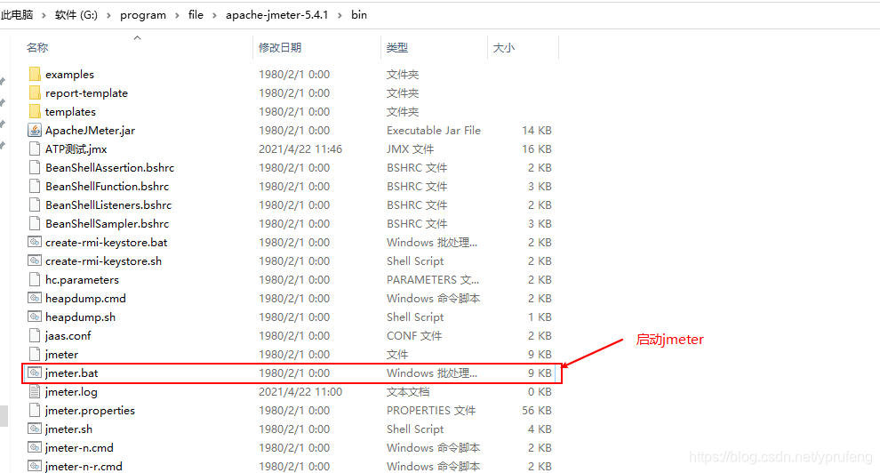The width and height of the screenshot is (880, 473).
Task: Click the ATP测试.jmx file icon
Action: tap(35, 148)
